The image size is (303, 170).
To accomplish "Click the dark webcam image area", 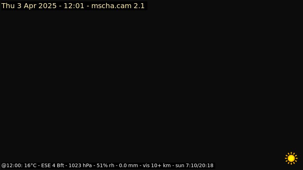I will click(151, 85).
